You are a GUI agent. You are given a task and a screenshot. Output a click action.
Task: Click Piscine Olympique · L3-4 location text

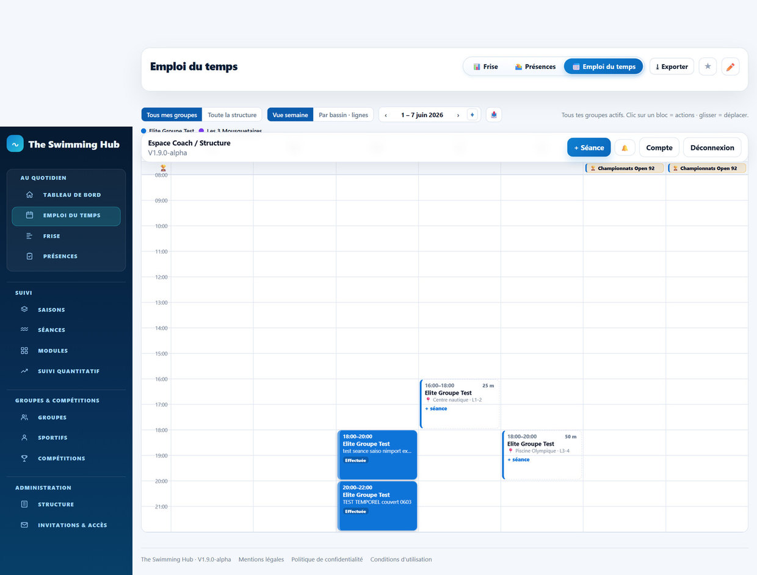pos(542,451)
